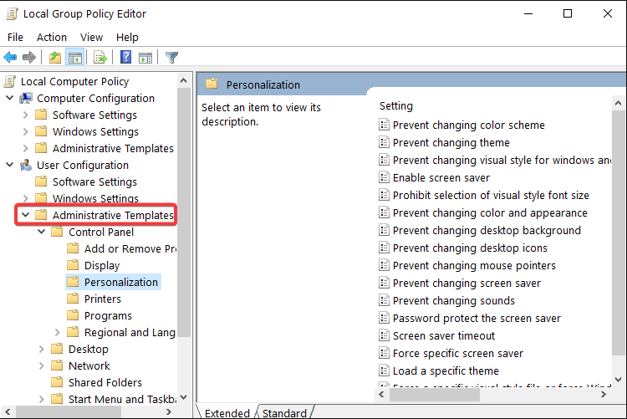The image size is (627, 419).
Task: Expand the Network tree node
Action: (42, 365)
